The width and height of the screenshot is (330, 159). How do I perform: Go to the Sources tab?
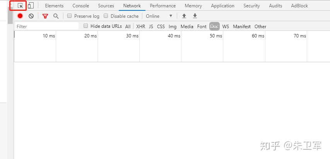106,6
